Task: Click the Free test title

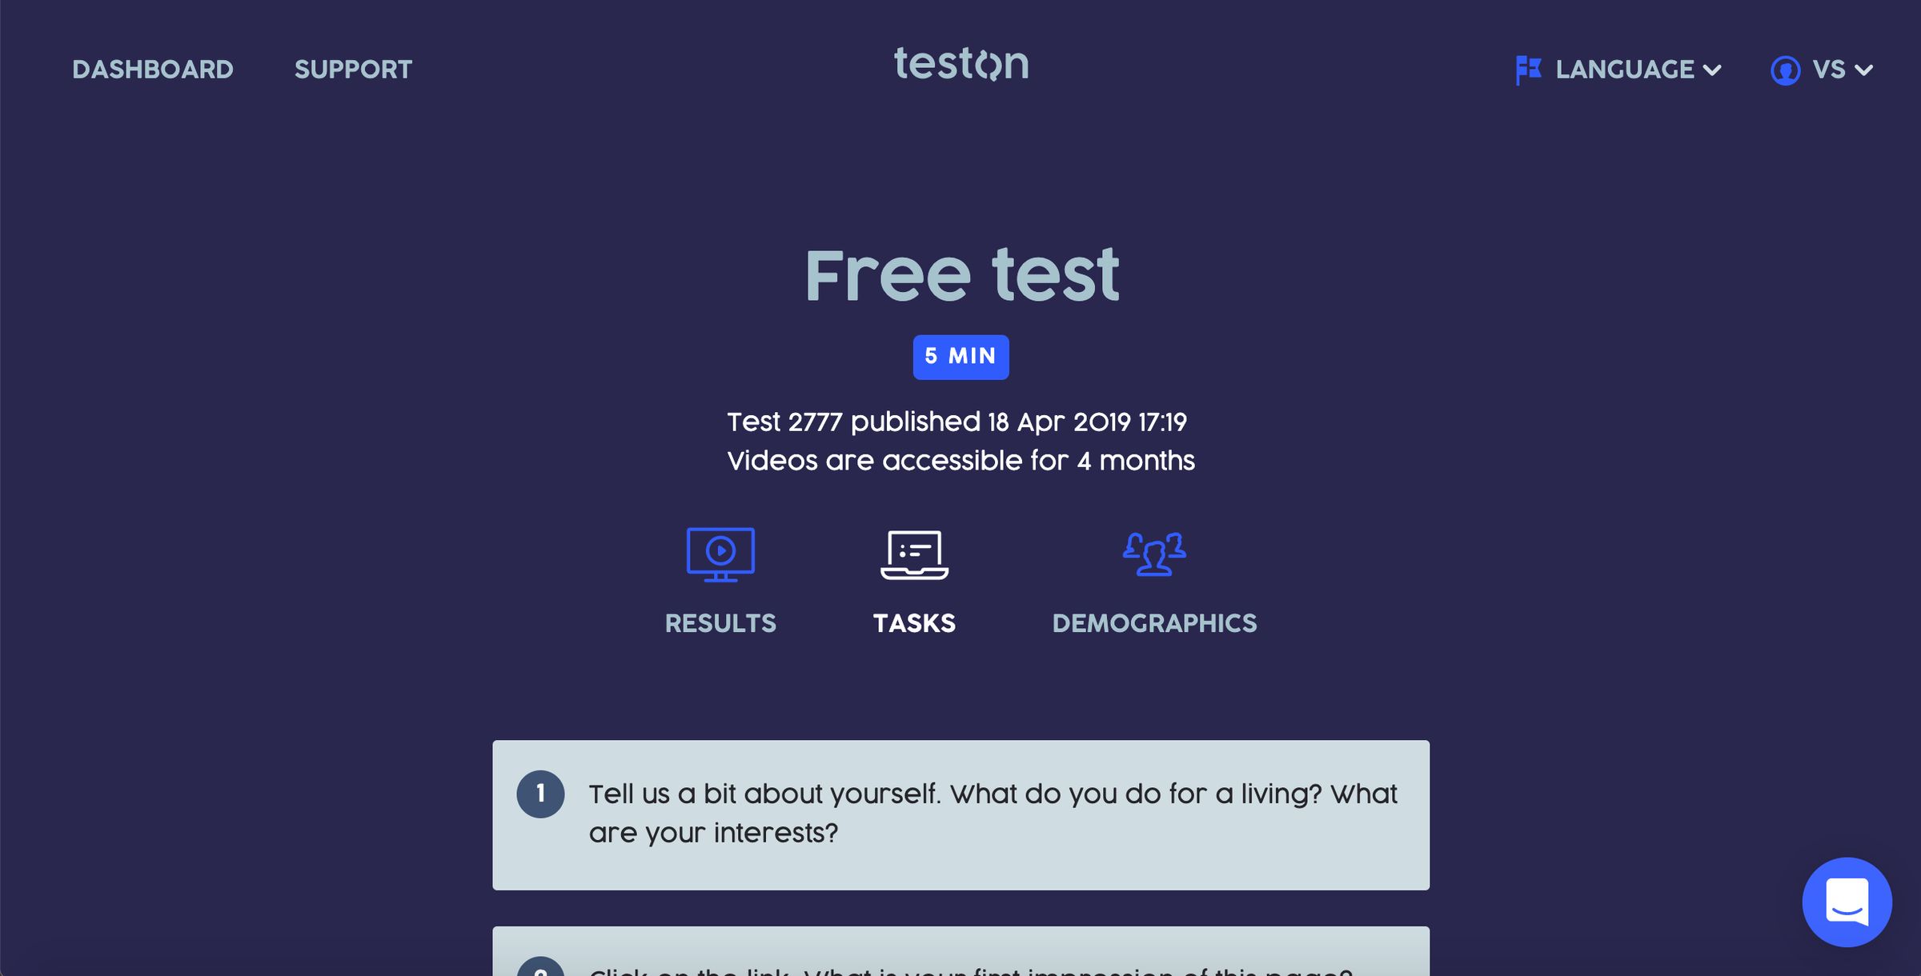Action: click(960, 274)
